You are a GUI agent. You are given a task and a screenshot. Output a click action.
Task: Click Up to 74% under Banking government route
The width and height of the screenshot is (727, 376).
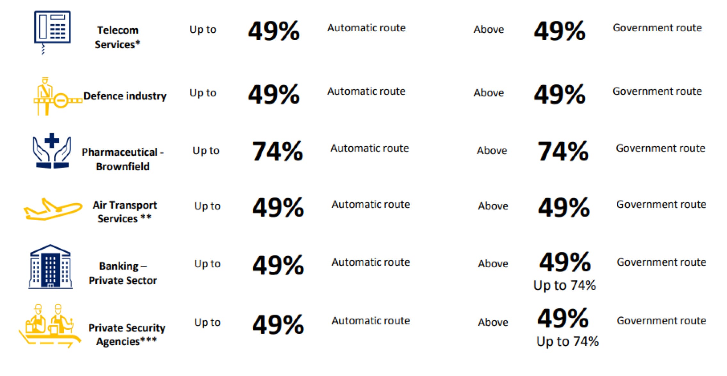[565, 285]
